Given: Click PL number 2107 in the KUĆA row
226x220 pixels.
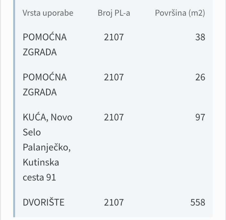Looking at the screenshot, I should [114, 117].
